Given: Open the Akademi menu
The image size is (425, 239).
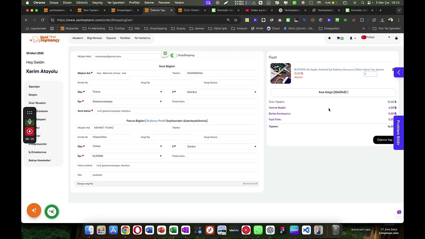Looking at the screenshot, I should (x=78, y=38).
